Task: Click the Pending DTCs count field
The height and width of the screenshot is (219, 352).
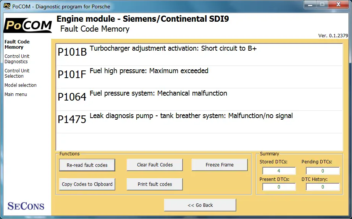Action: click(323, 171)
